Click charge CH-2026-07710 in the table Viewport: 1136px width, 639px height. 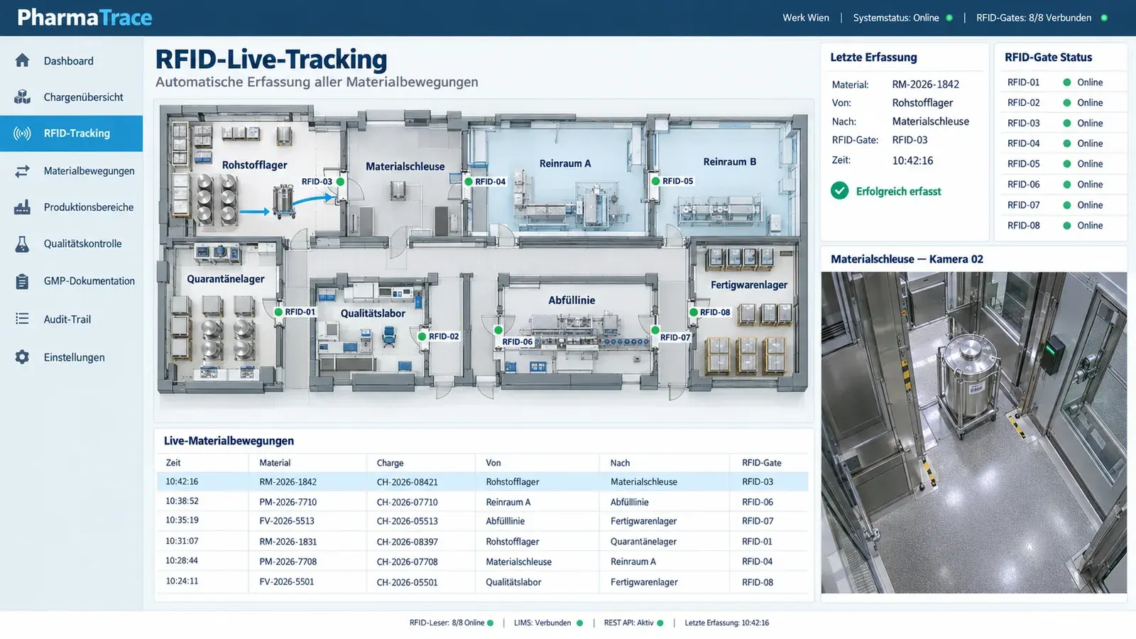[407, 502]
